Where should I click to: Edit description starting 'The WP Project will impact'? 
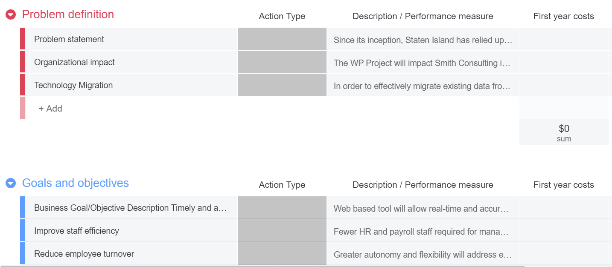(x=423, y=63)
